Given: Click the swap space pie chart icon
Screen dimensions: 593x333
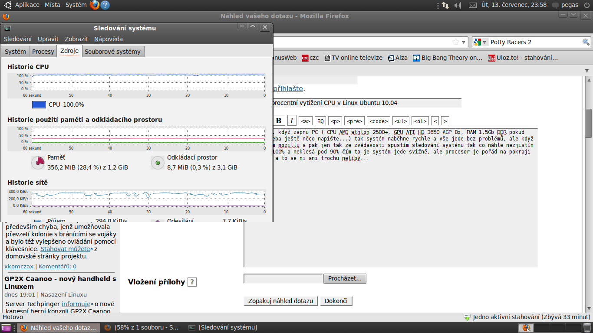Looking at the screenshot, I should coord(158,163).
